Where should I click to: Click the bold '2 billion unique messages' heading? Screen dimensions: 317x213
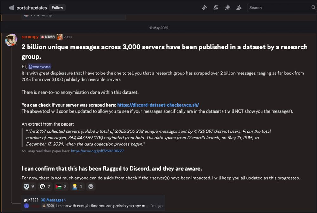(x=164, y=52)
